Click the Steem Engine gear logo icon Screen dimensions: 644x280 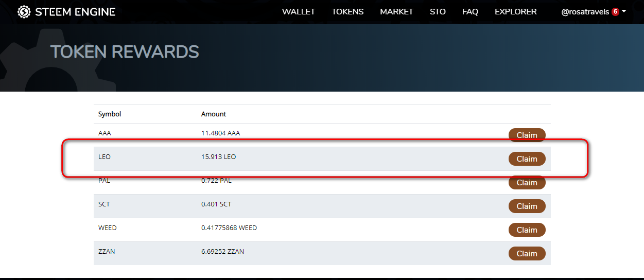(24, 12)
